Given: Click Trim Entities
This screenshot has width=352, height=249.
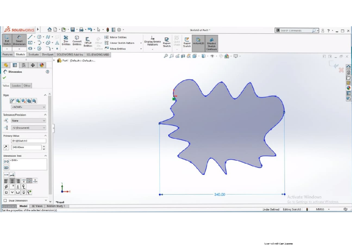Looking at the screenshot, I should pos(66,41).
